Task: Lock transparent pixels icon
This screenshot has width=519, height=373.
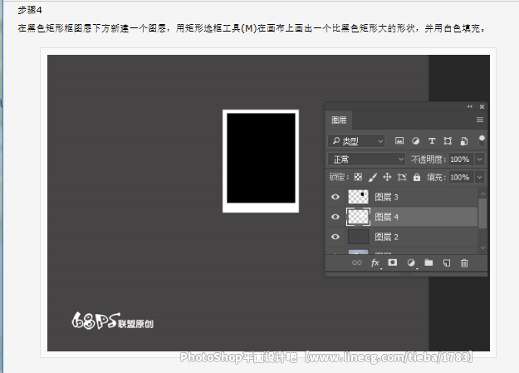Action: coord(358,177)
